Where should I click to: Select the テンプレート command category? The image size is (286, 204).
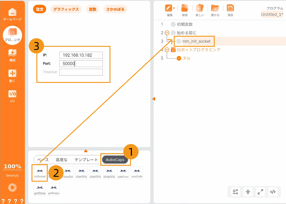pyautogui.click(x=86, y=160)
